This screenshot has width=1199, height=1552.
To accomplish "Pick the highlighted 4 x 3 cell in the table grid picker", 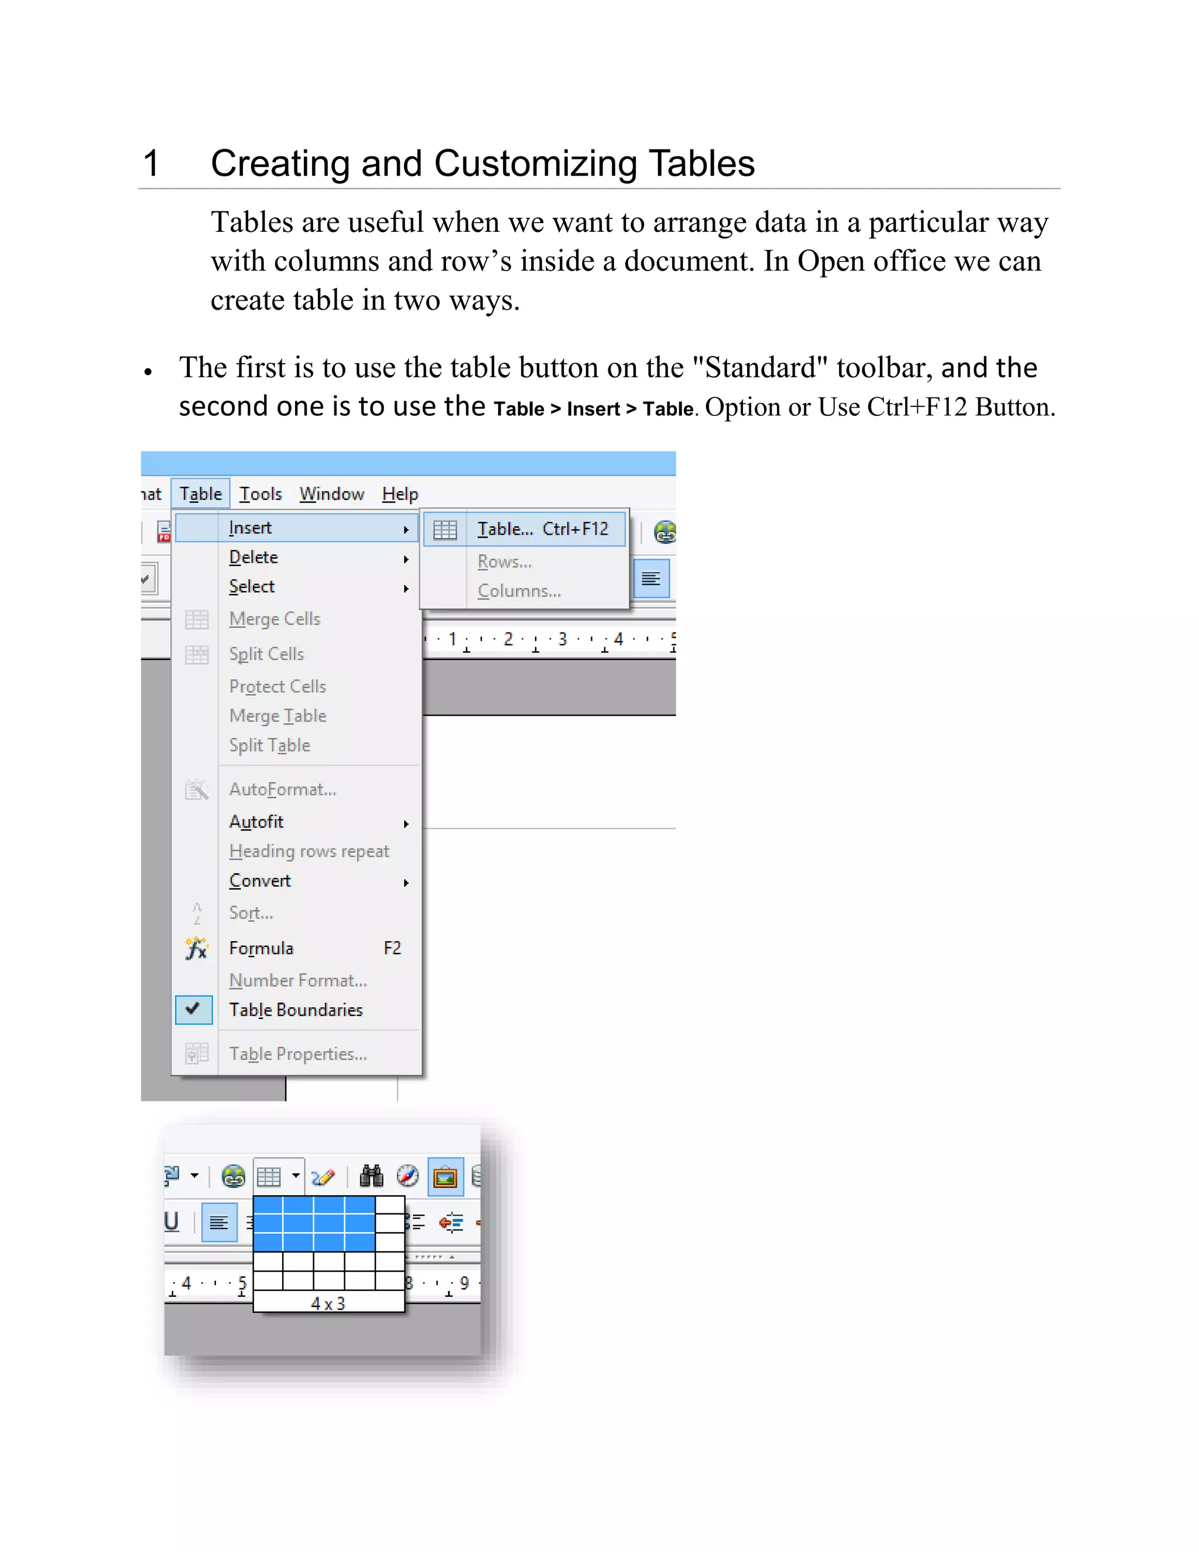I will point(360,1242).
